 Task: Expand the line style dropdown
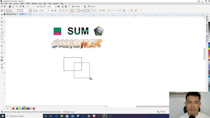120,10
